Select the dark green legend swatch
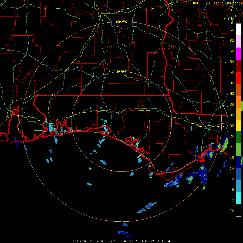243x243 pixels. coord(238,137)
